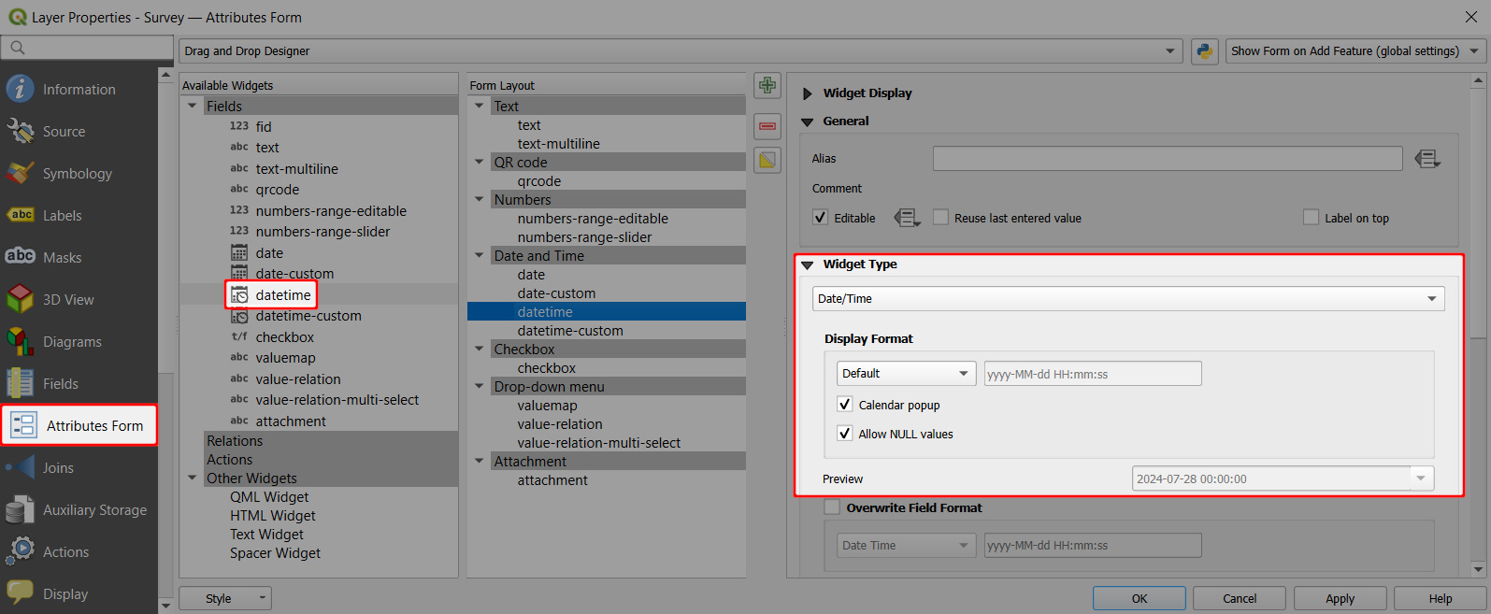Image resolution: width=1491 pixels, height=614 pixels.
Task: Select qrcode in Form Layout
Action: [x=539, y=180]
